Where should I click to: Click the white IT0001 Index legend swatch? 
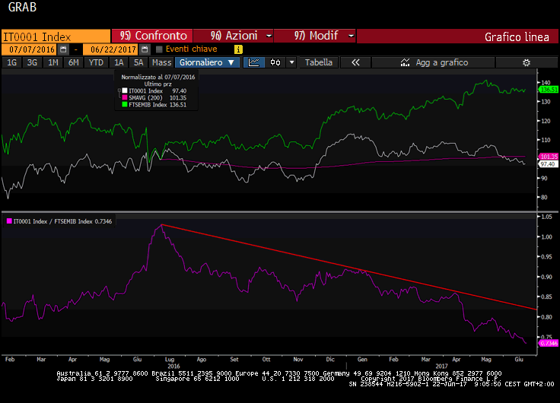pos(125,90)
